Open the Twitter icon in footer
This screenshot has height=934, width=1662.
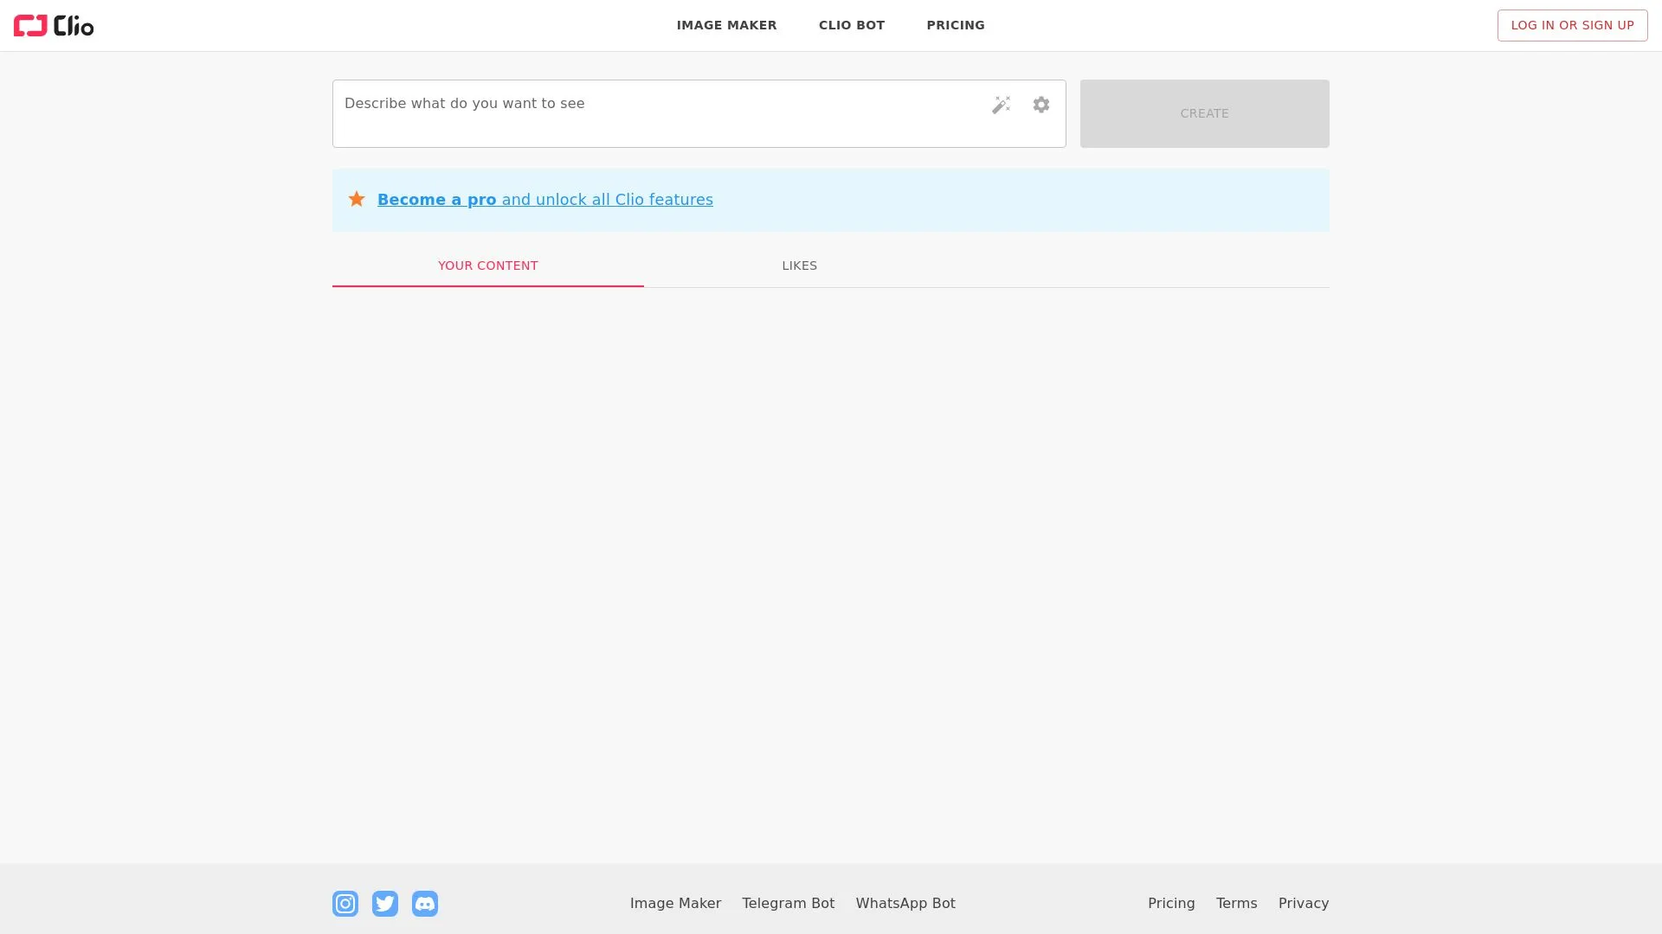(x=385, y=903)
